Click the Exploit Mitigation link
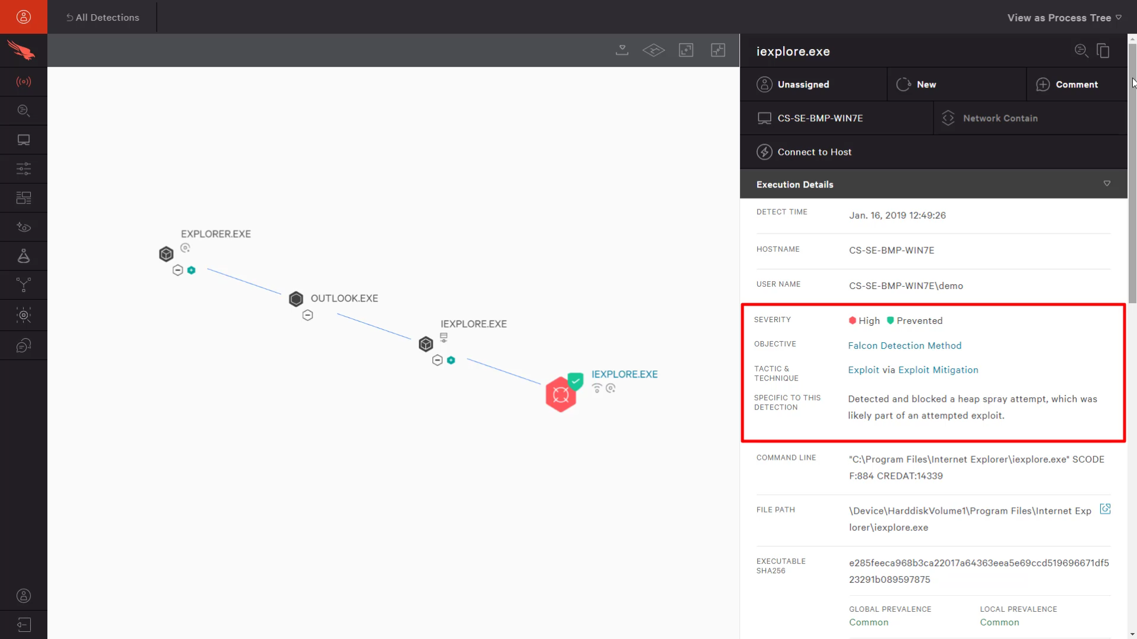Viewport: 1137px width, 639px height. (x=938, y=370)
